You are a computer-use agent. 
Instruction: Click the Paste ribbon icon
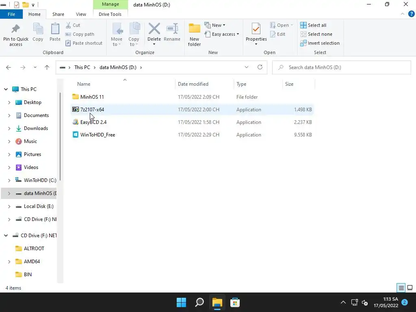point(55,29)
